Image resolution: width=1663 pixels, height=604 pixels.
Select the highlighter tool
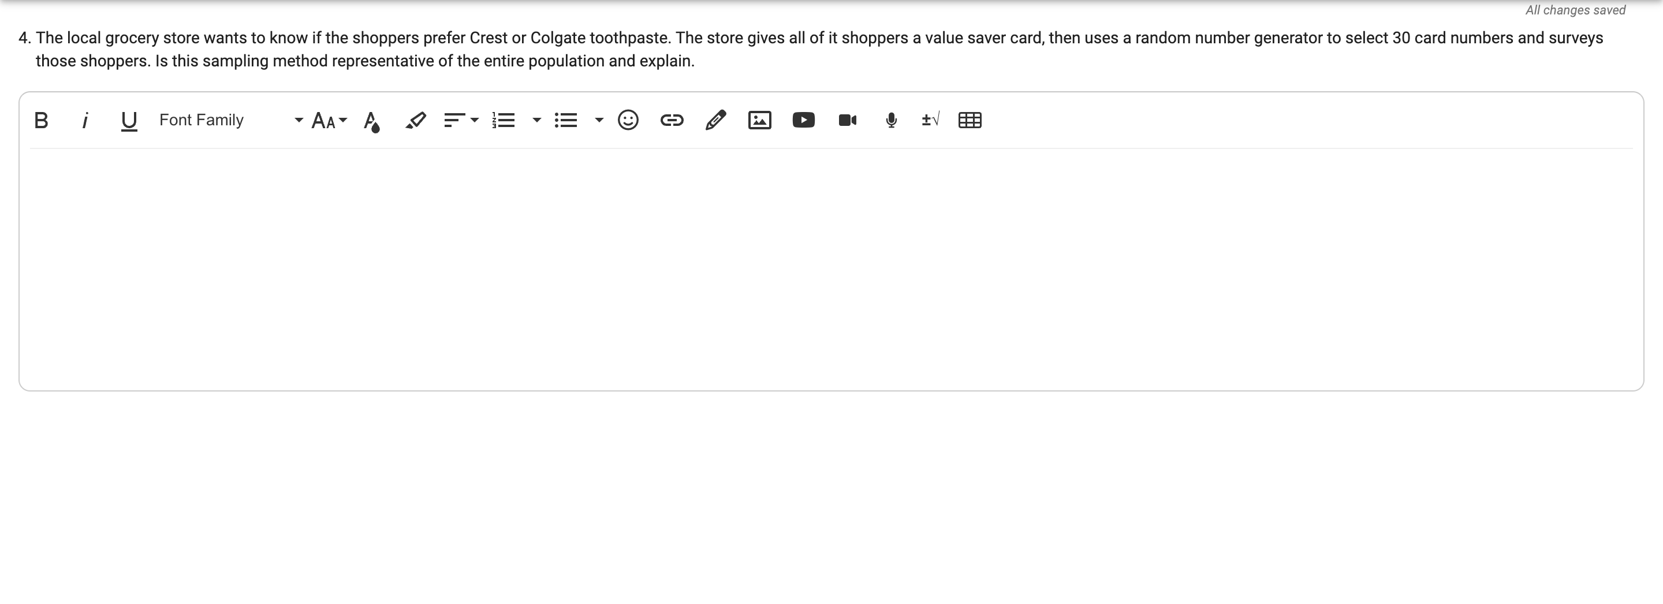[416, 120]
